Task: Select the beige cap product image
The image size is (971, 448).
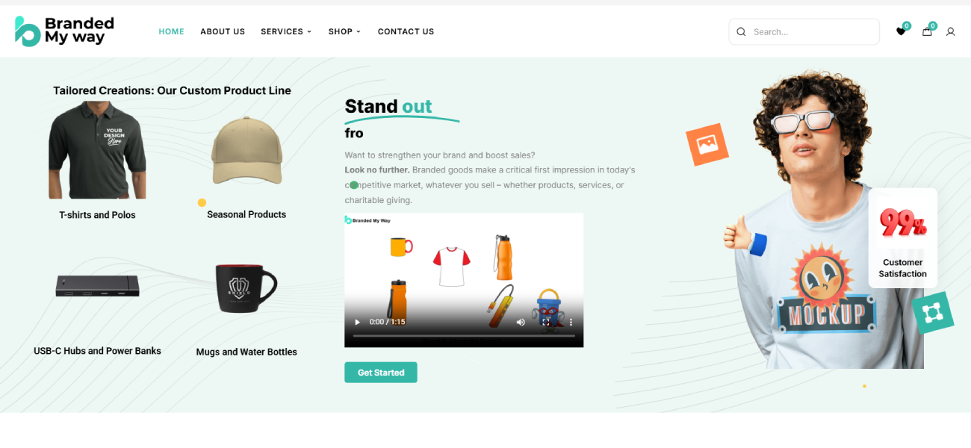Action: coord(247,151)
